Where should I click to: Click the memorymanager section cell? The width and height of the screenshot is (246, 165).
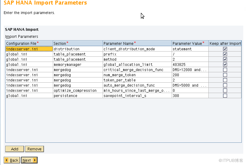[78, 64]
